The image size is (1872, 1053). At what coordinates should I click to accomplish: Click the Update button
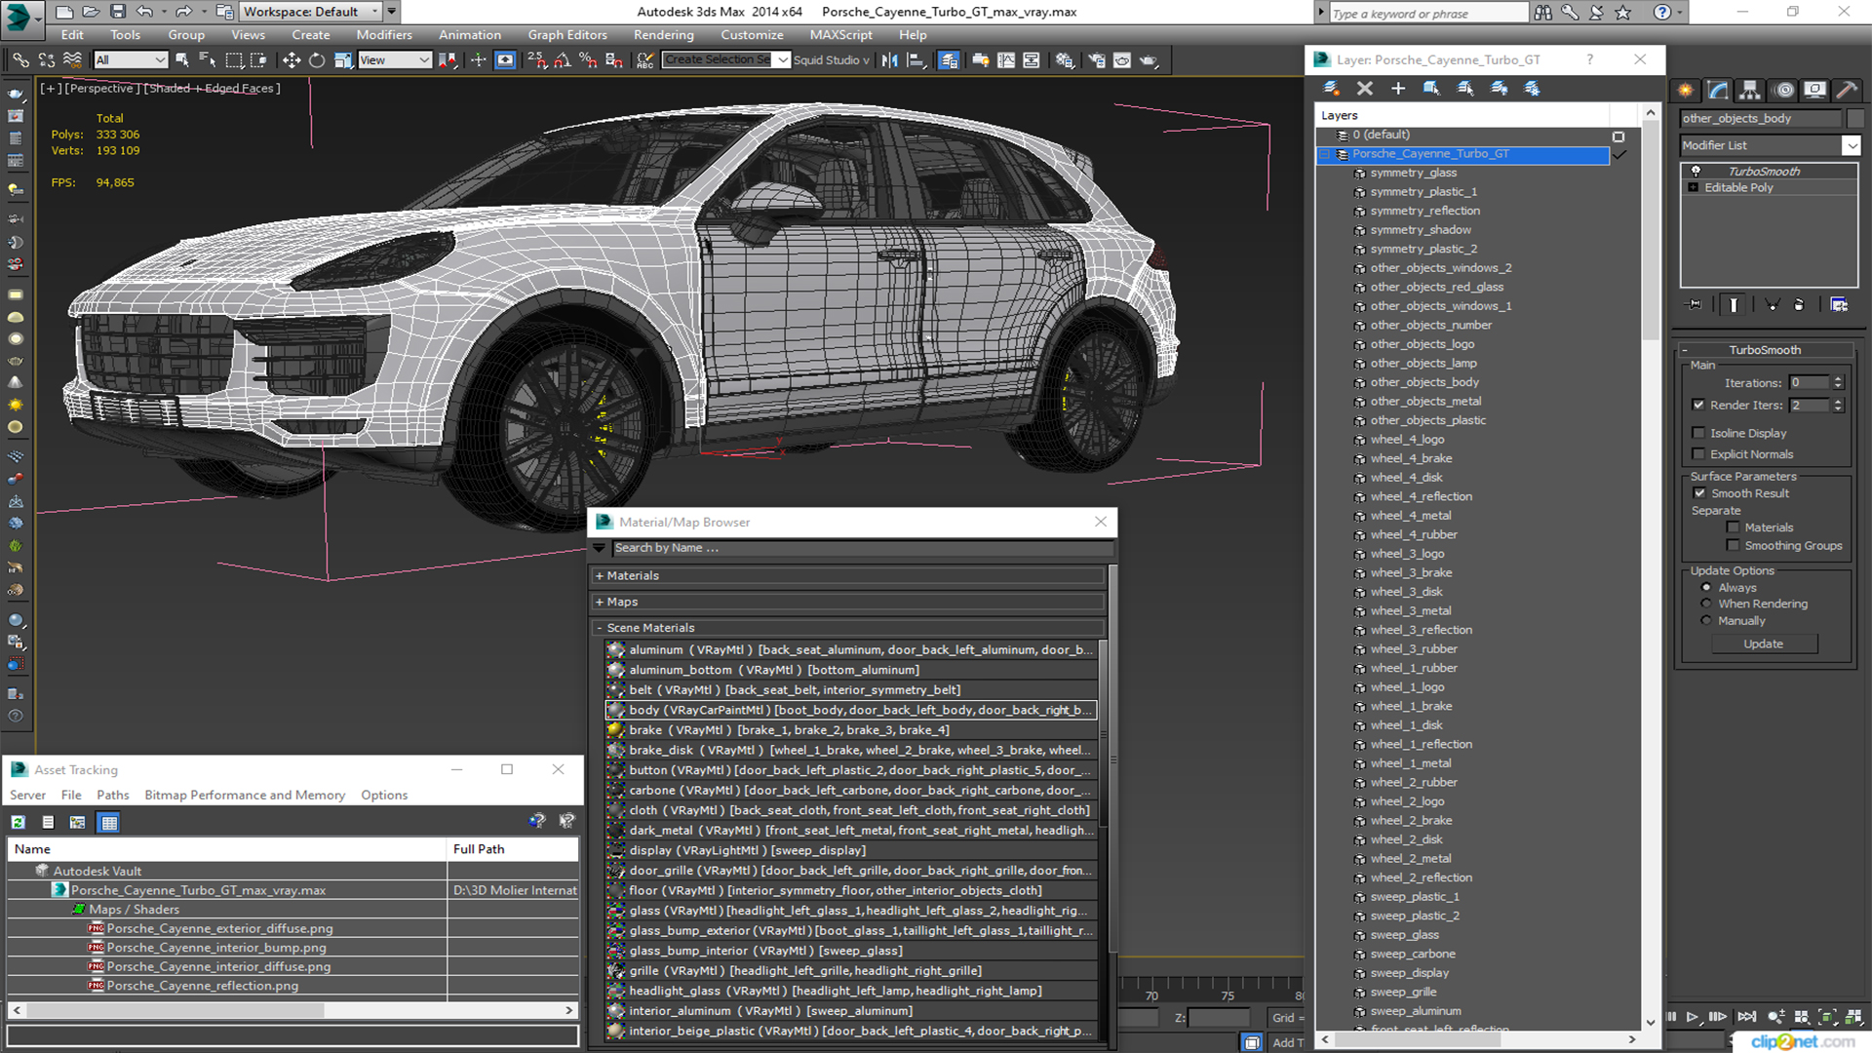(x=1763, y=643)
